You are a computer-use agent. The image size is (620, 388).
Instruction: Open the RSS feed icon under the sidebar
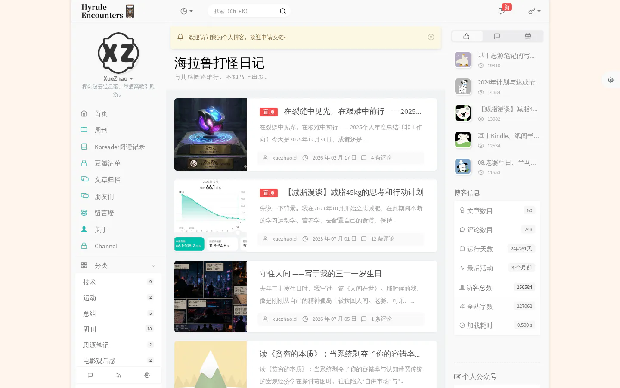click(118, 375)
